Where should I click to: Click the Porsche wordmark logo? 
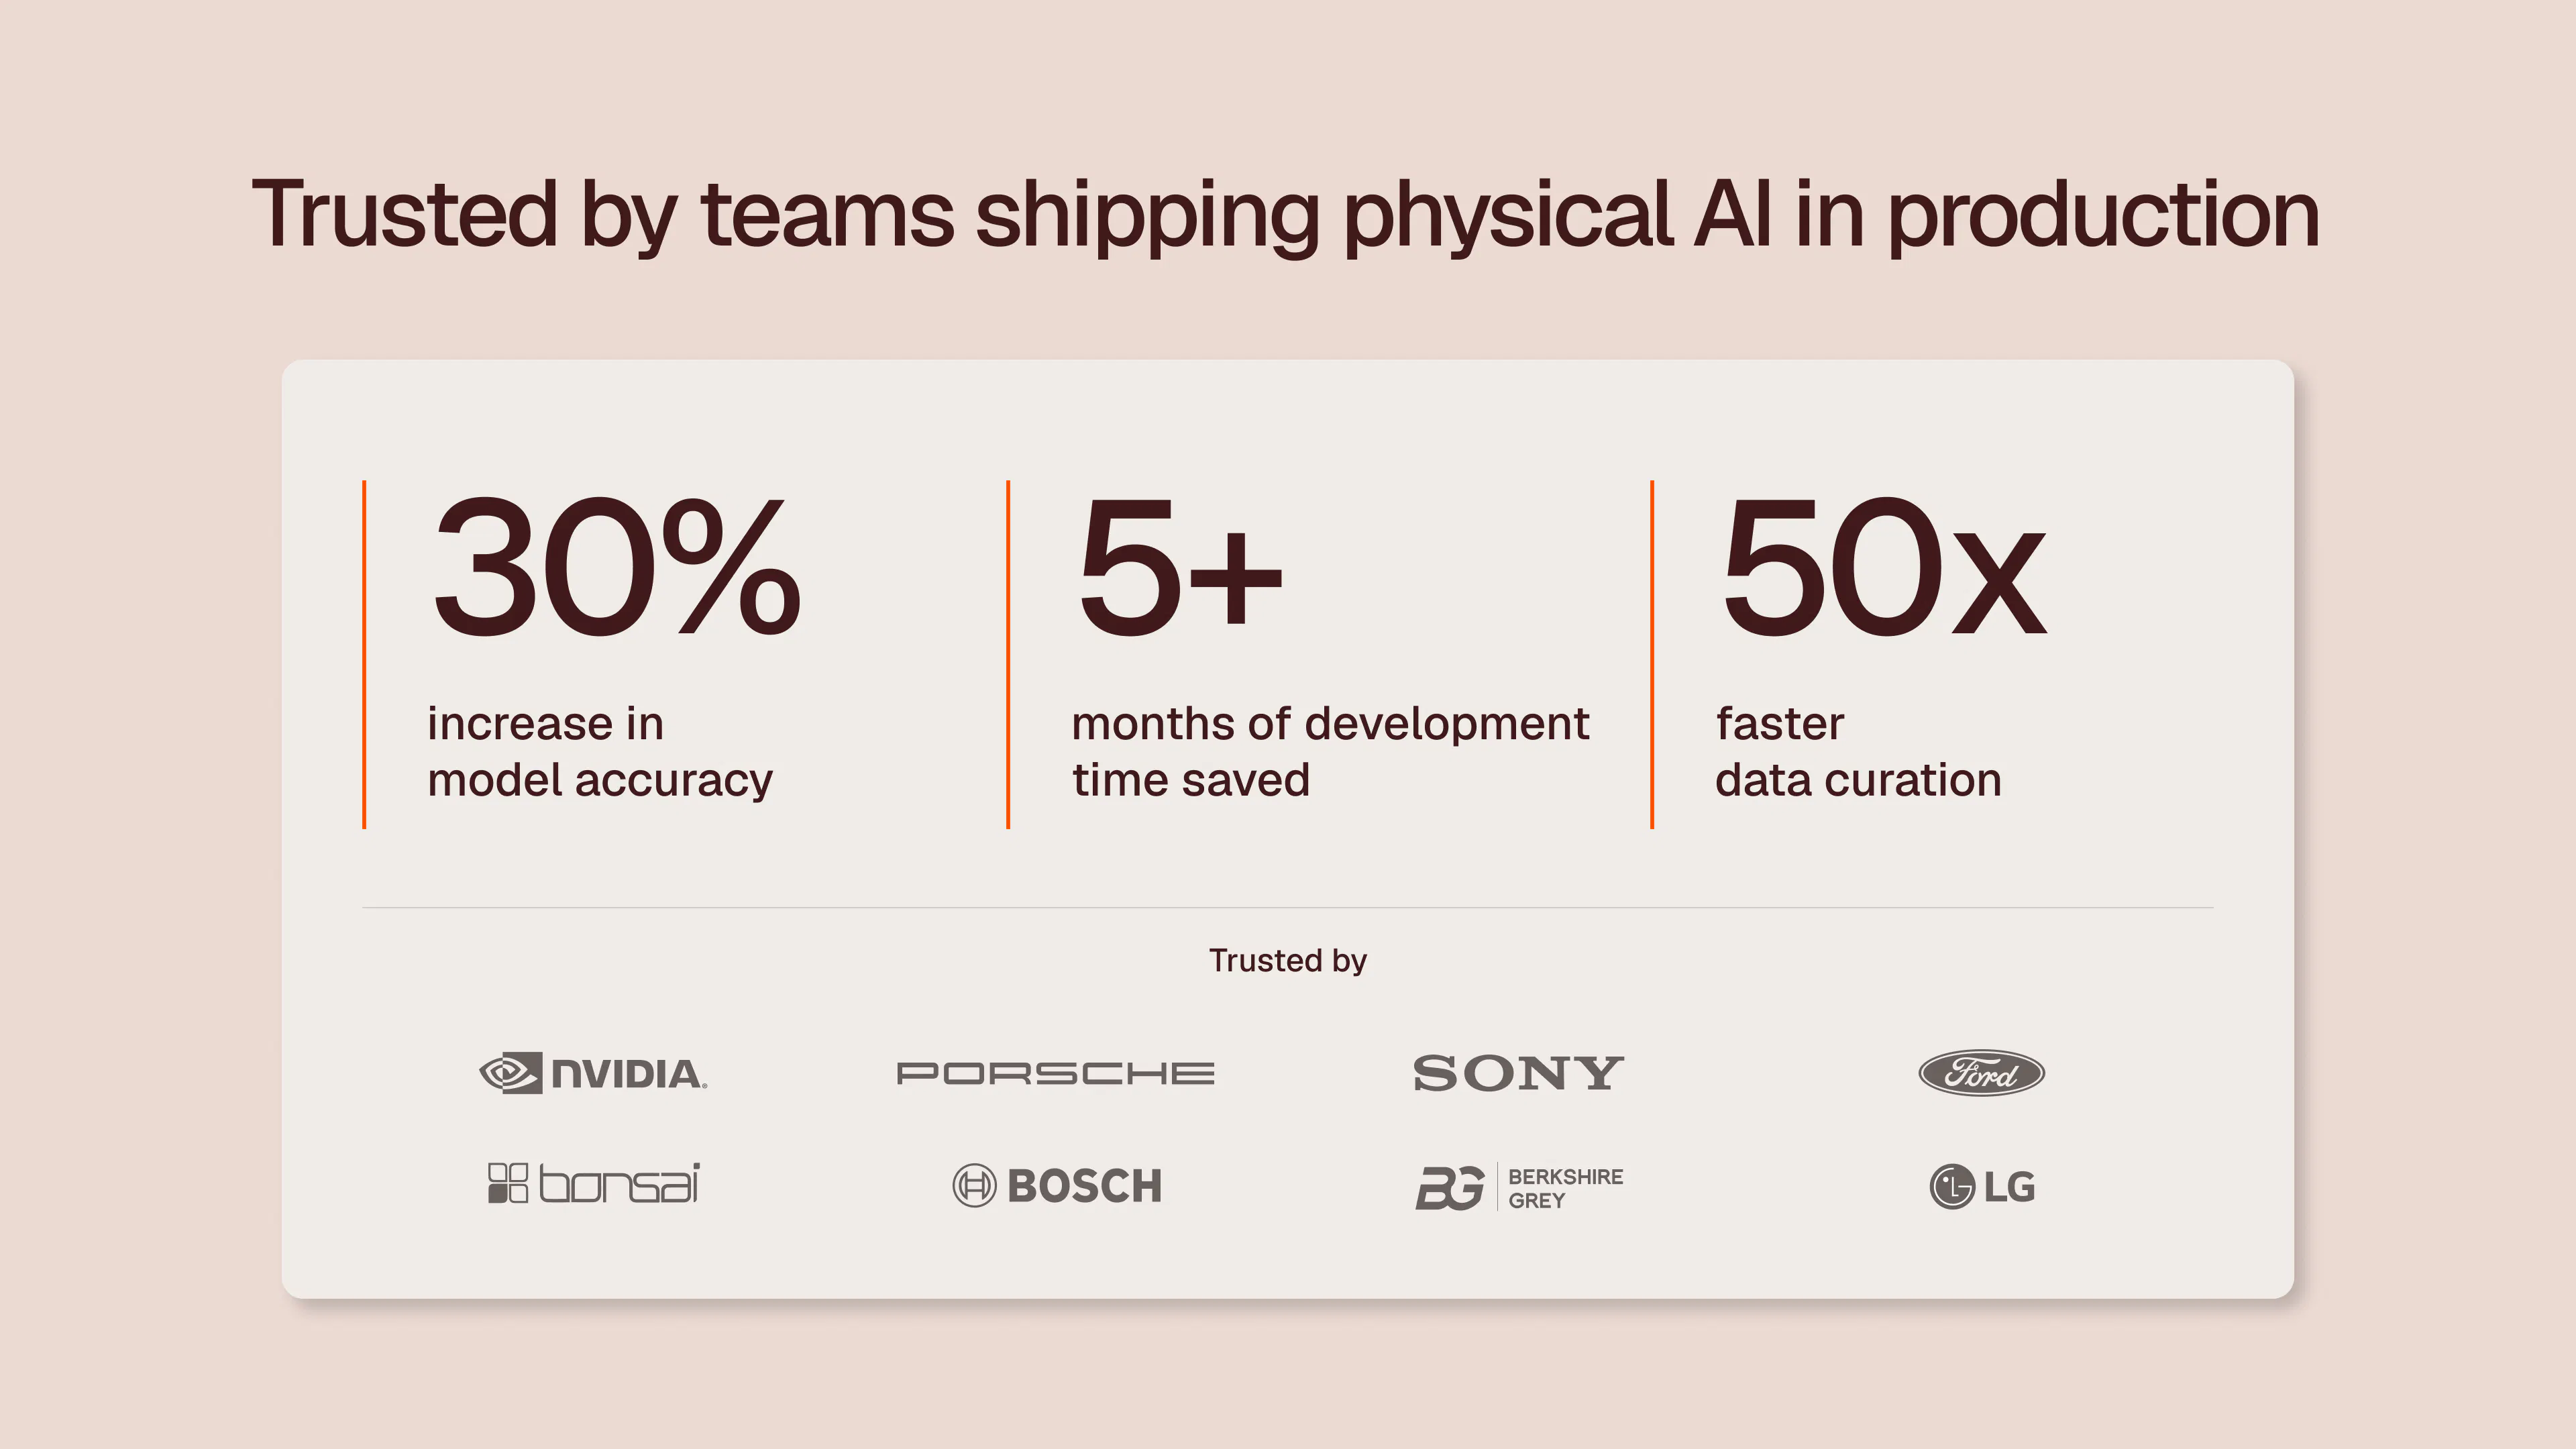pos(1056,1073)
